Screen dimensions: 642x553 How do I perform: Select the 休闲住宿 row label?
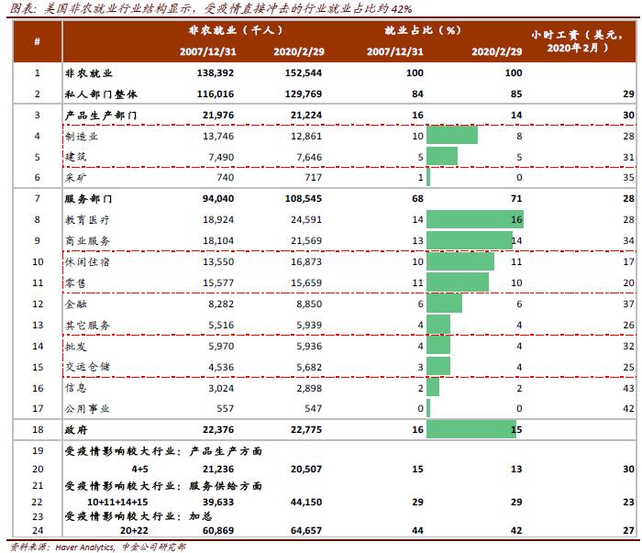pos(84,262)
